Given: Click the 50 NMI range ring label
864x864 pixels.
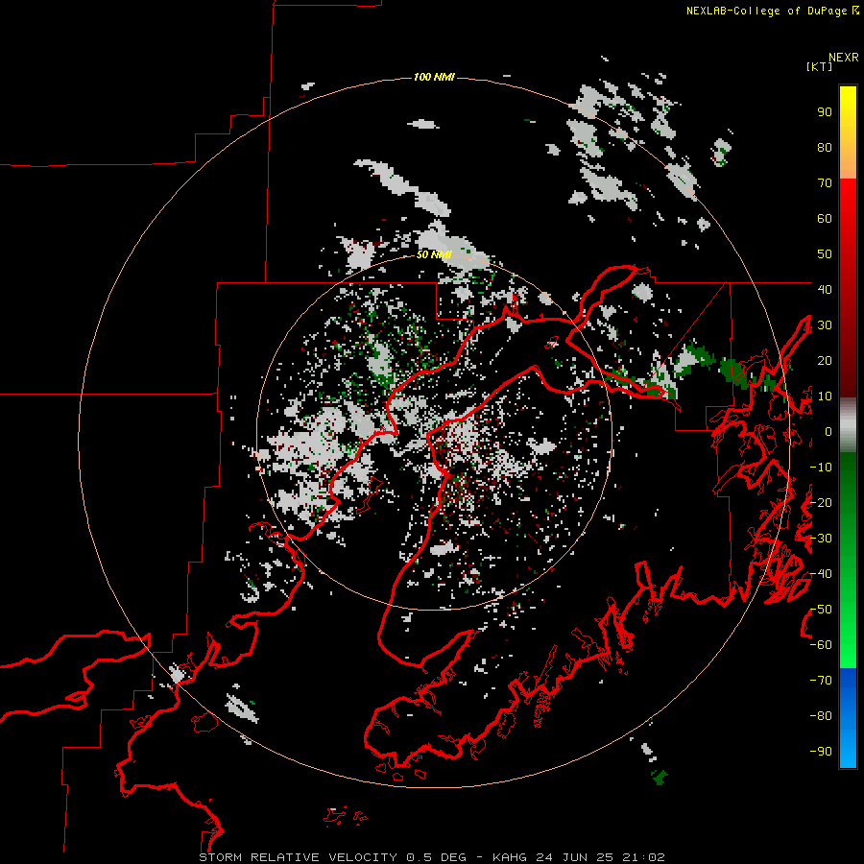Looking at the screenshot, I should [x=434, y=254].
